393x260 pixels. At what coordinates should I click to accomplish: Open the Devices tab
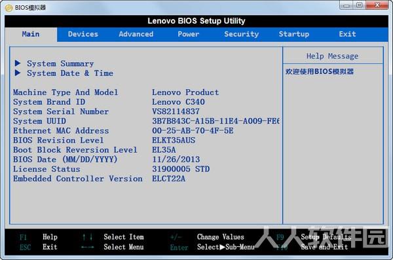tap(83, 34)
